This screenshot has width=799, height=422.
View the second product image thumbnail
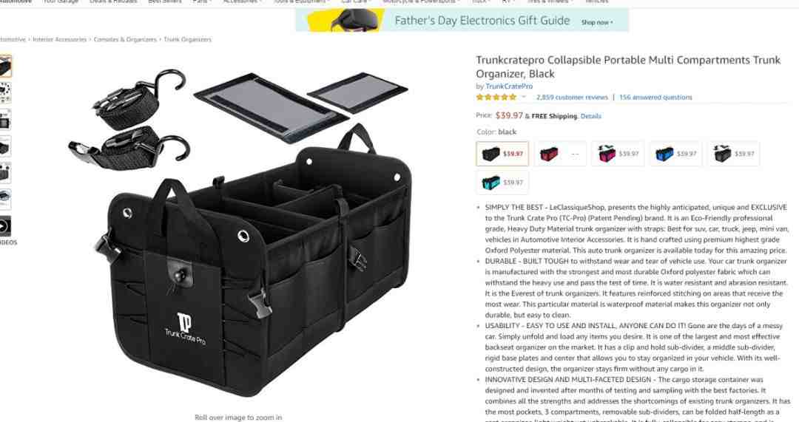tap(5, 92)
